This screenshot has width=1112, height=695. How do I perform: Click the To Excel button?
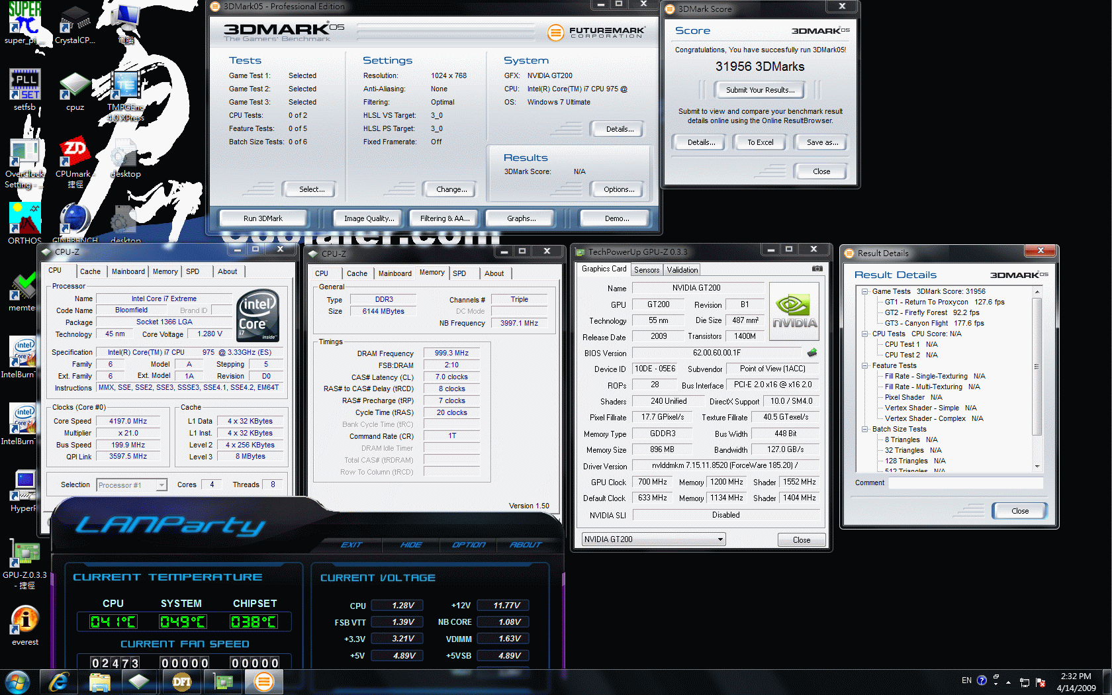761,142
